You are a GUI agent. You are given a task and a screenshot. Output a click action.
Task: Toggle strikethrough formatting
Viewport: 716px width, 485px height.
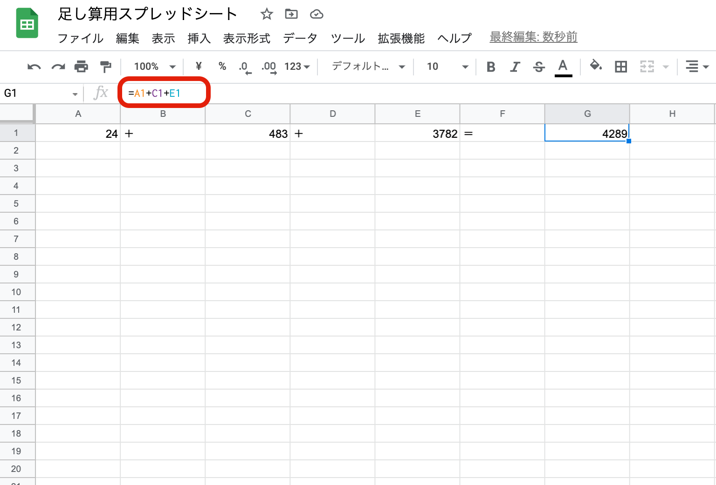539,67
